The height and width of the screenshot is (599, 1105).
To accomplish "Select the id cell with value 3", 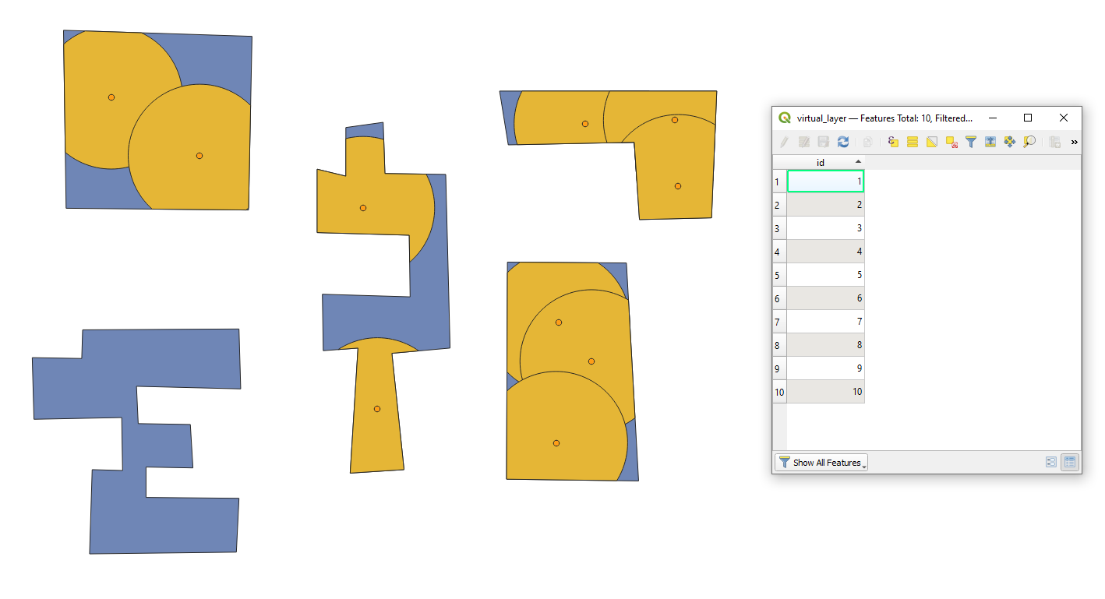I will pyautogui.click(x=826, y=228).
